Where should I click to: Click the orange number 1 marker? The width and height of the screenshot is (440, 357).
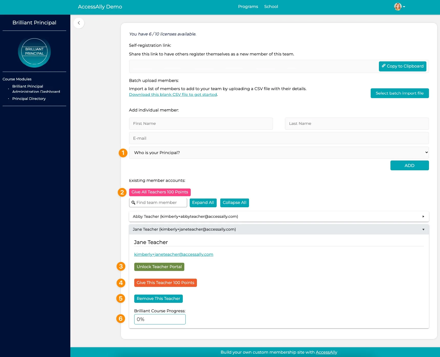(x=123, y=153)
